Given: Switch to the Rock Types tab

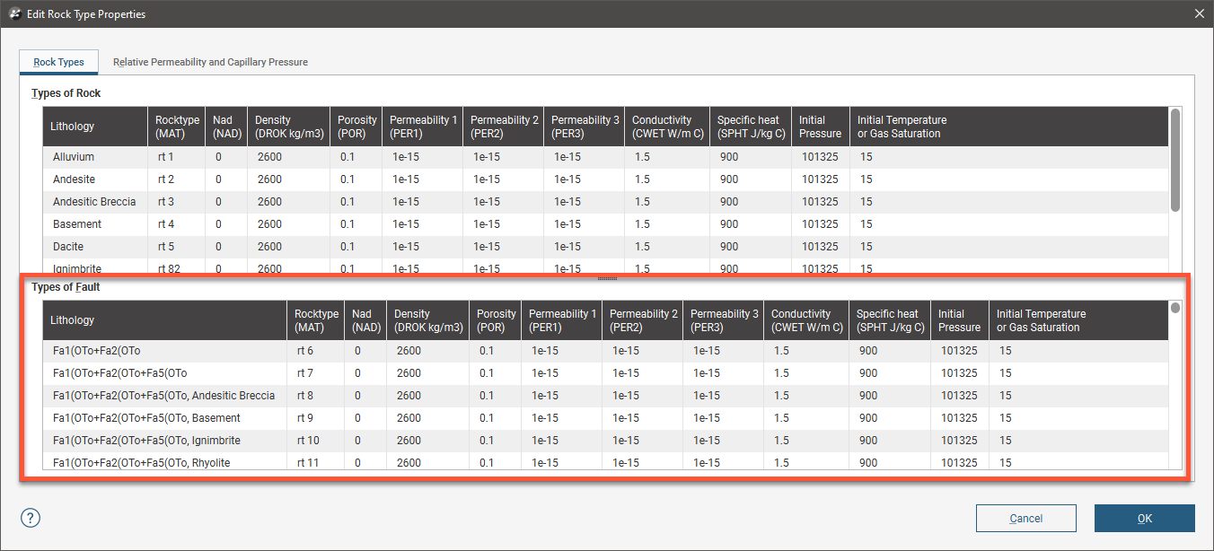Looking at the screenshot, I should [x=58, y=62].
